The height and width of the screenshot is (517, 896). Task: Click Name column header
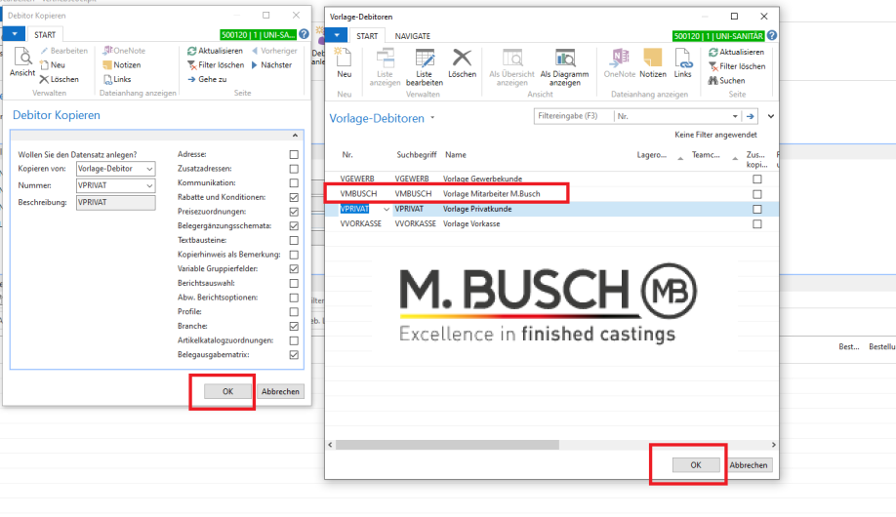click(456, 155)
